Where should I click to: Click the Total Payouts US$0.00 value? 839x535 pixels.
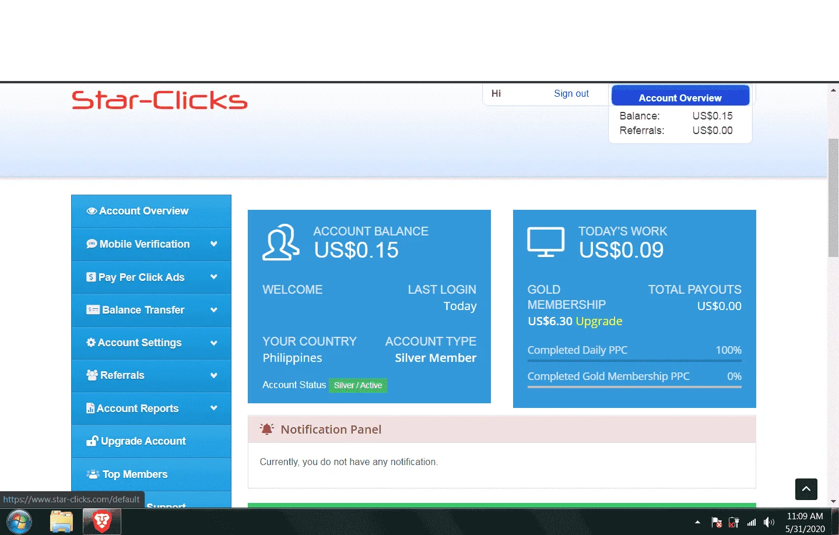pos(719,306)
